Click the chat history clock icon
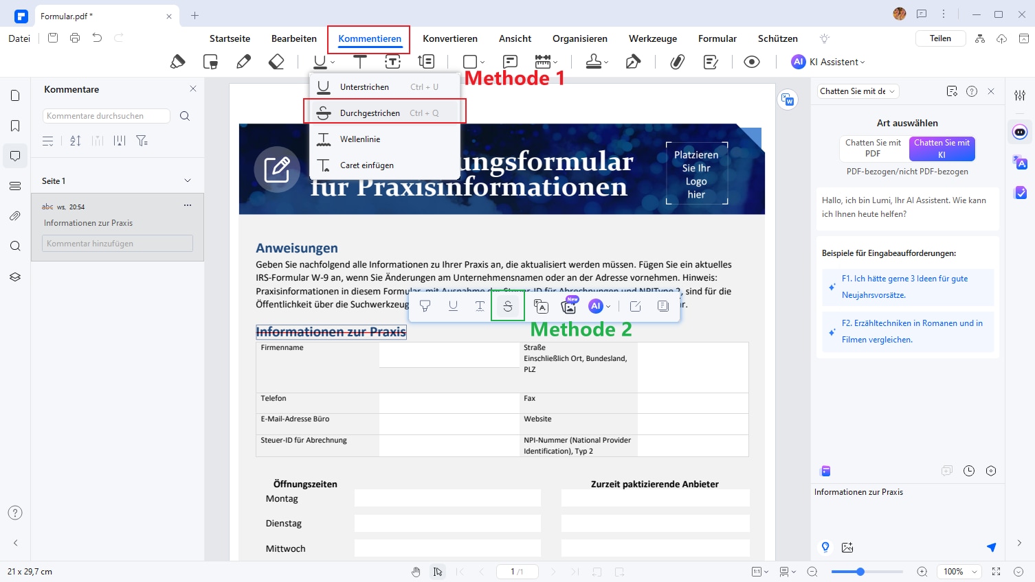The width and height of the screenshot is (1035, 582). pos(969,471)
